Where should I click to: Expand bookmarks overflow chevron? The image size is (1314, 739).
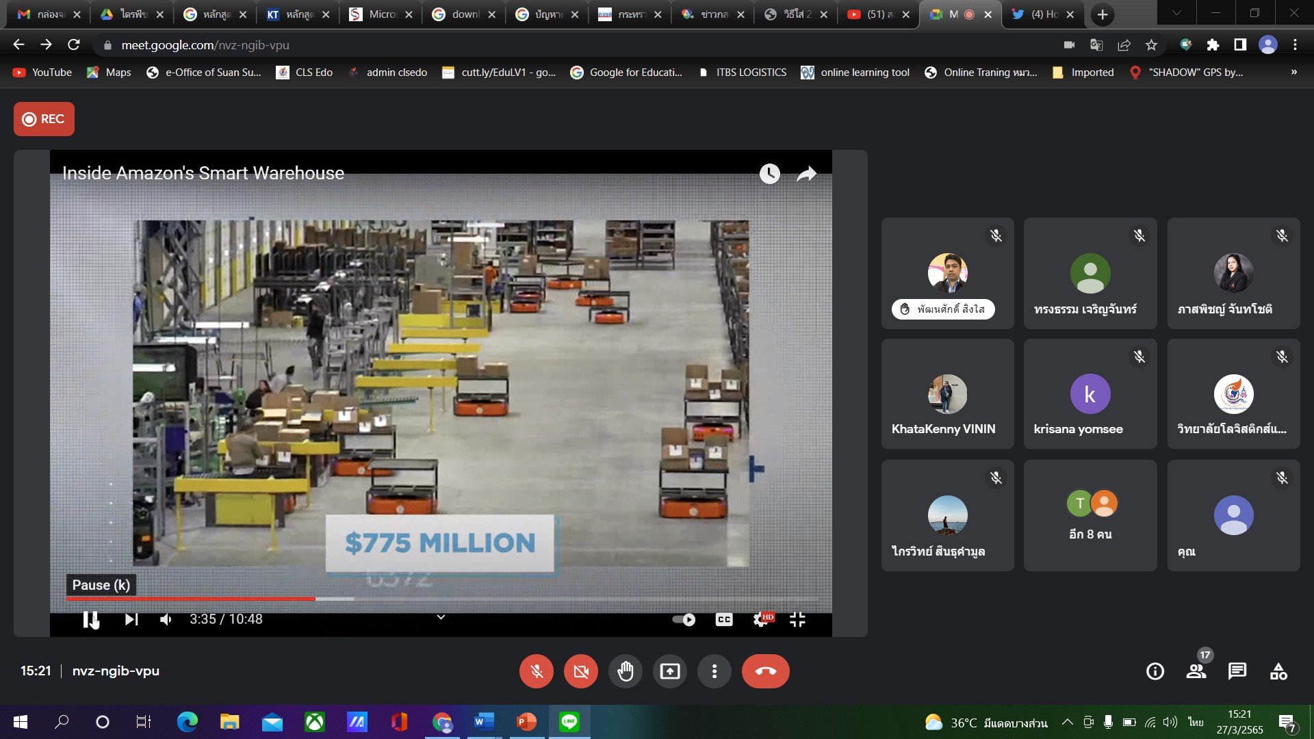click(1293, 72)
